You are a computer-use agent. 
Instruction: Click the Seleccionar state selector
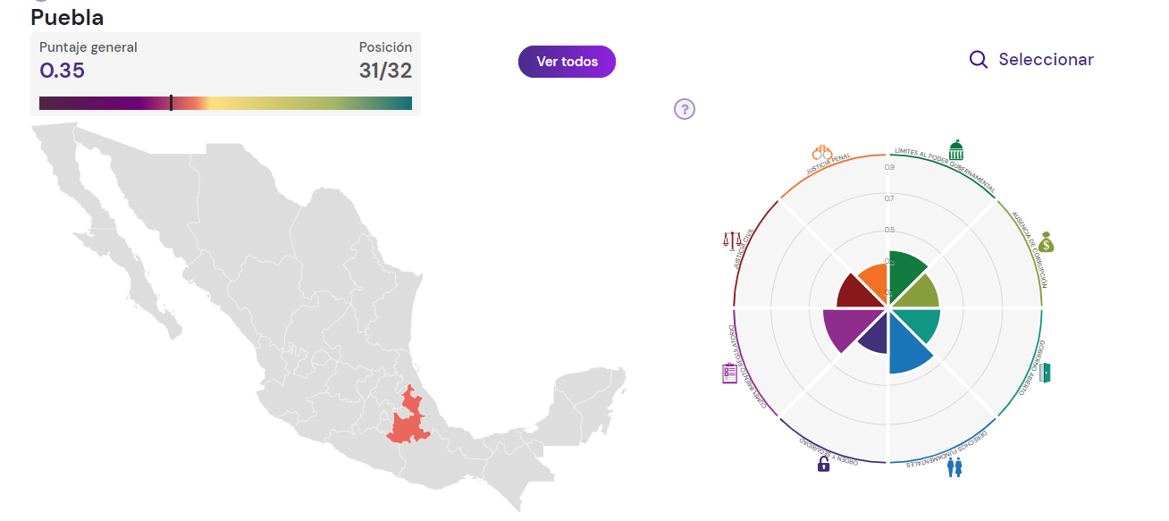click(x=1046, y=60)
